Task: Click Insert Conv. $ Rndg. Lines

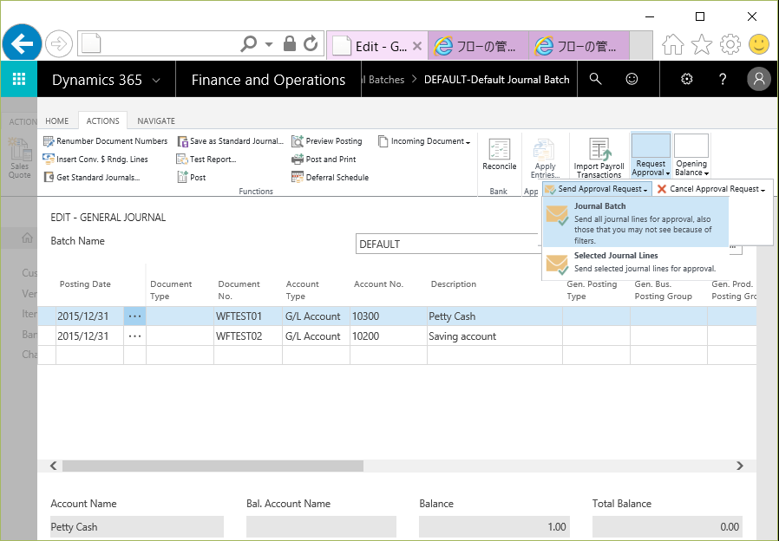Action: 95,159
